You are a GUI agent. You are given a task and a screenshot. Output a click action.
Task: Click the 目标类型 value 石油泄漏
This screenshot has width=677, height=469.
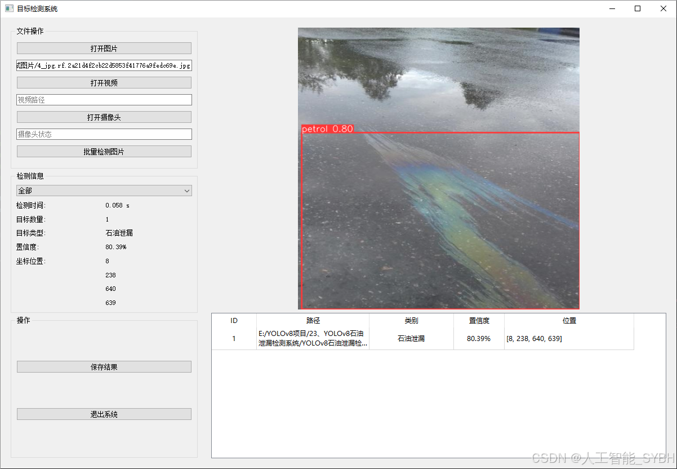point(119,233)
